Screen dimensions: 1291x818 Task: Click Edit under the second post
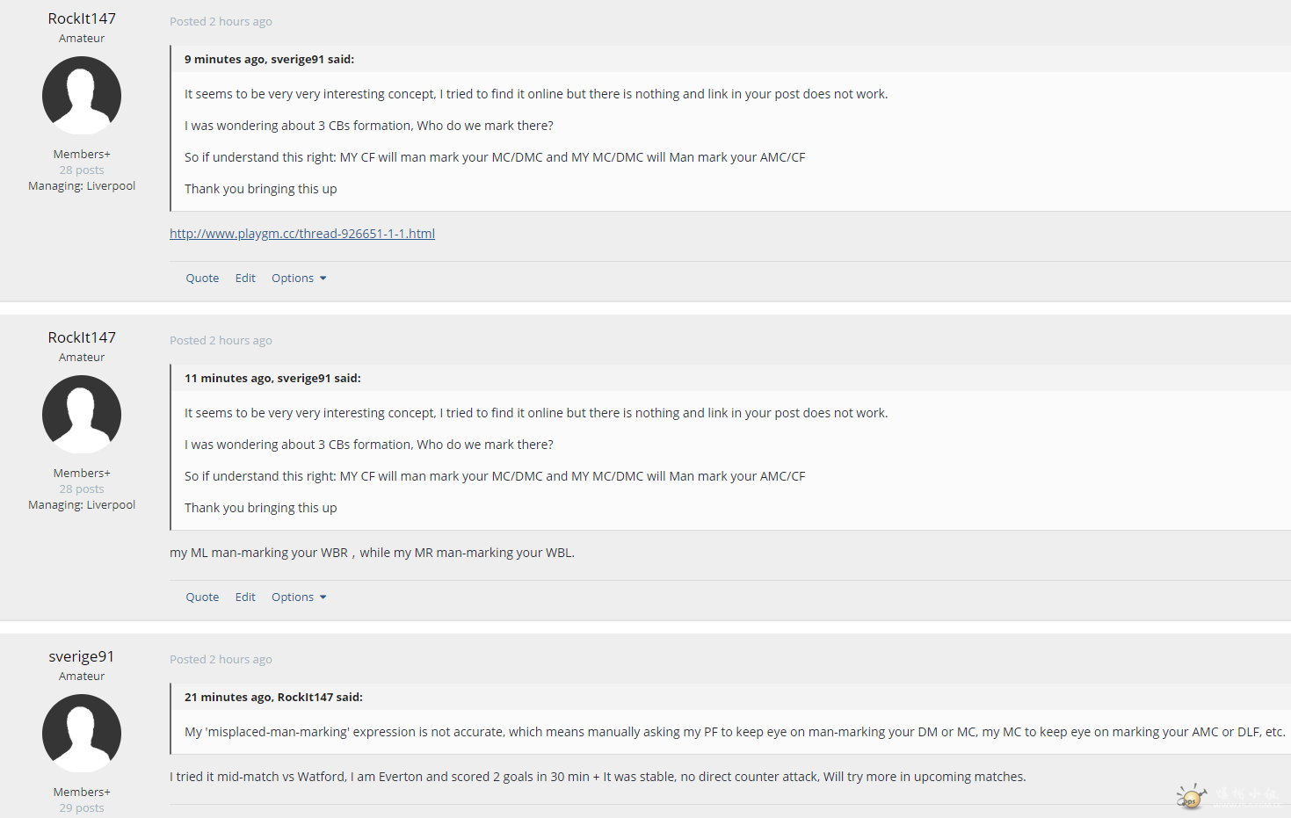pos(245,597)
